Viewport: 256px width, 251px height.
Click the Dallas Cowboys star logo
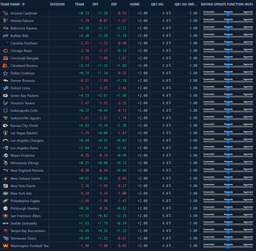click(5, 73)
